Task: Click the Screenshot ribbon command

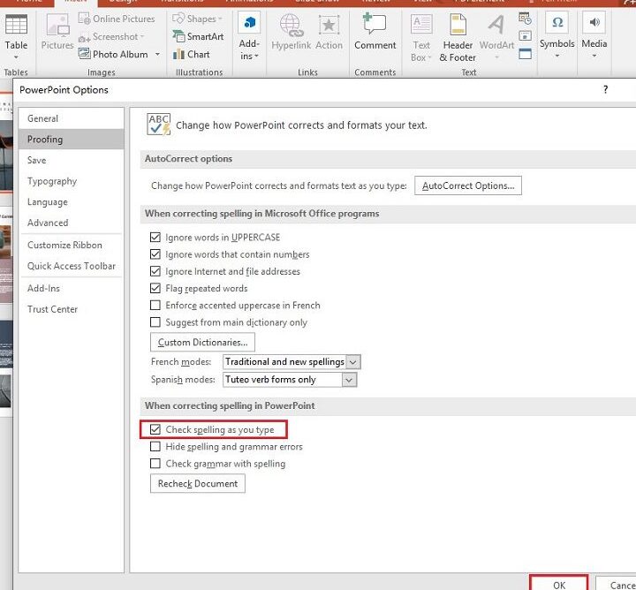Action: [x=111, y=36]
